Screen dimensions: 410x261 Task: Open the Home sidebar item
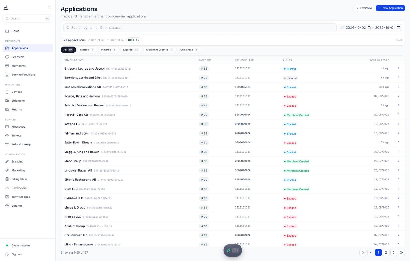coord(27,31)
